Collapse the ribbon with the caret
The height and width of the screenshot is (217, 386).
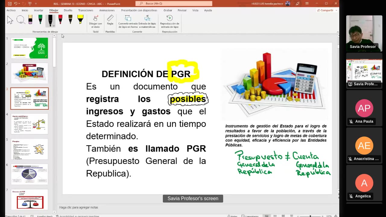337,32
